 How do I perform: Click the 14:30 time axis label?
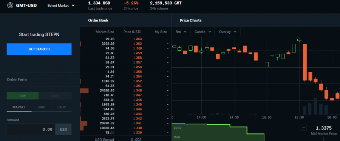coord(234,117)
